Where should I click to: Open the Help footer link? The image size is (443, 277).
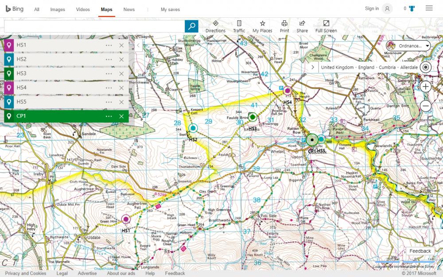[150, 273]
